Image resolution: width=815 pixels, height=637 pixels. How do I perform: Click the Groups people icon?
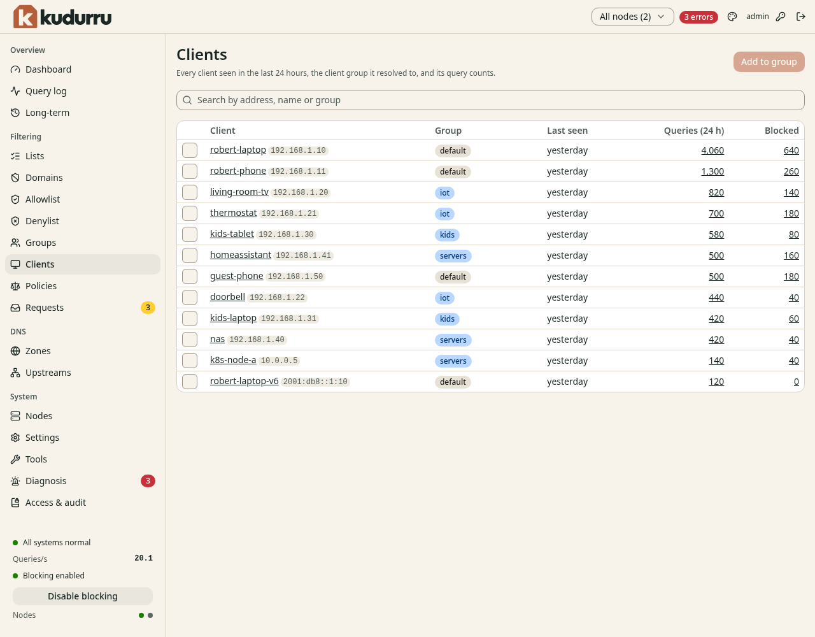coord(15,243)
